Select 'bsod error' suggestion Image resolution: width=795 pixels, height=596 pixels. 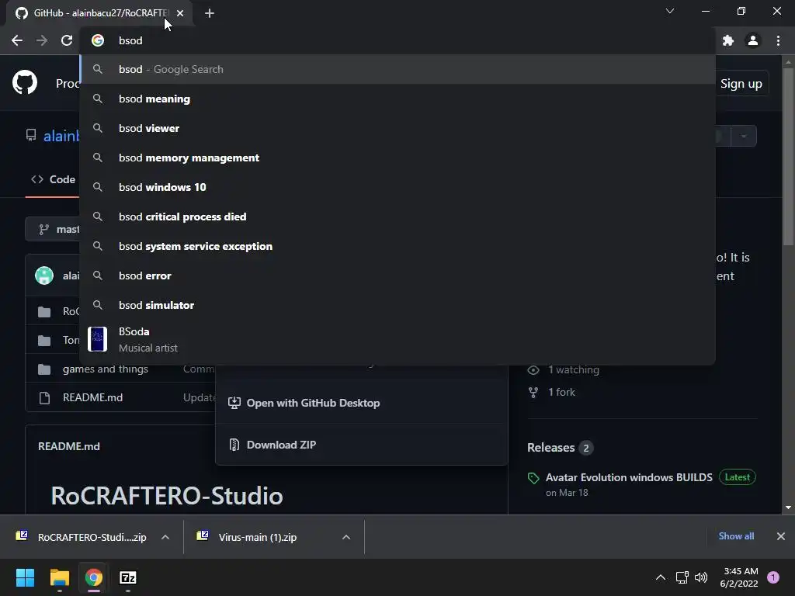397,275
